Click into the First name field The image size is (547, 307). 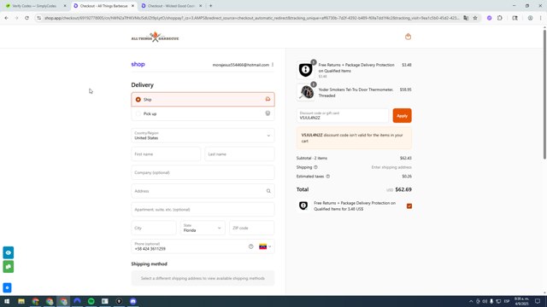tap(166, 154)
